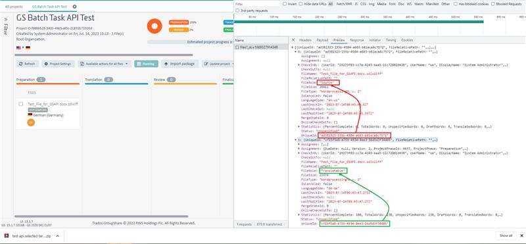The width and height of the screenshot is (526, 244).
Task: Close the GS Batch Task API Test tab
Action: [x=74, y=7]
